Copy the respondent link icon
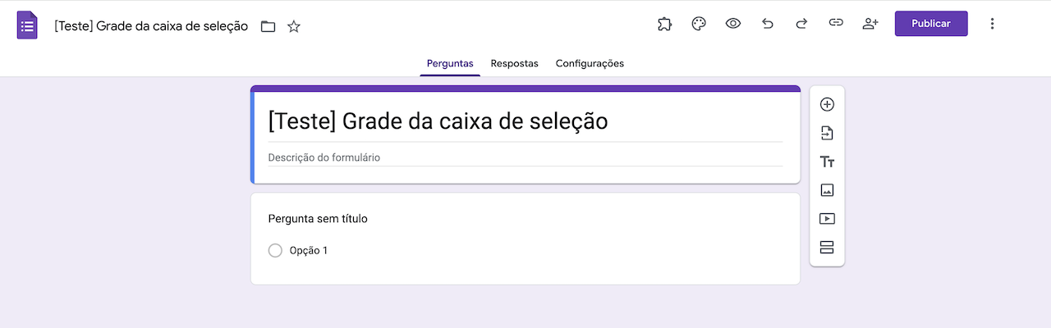The height and width of the screenshot is (328, 1051). point(836,24)
